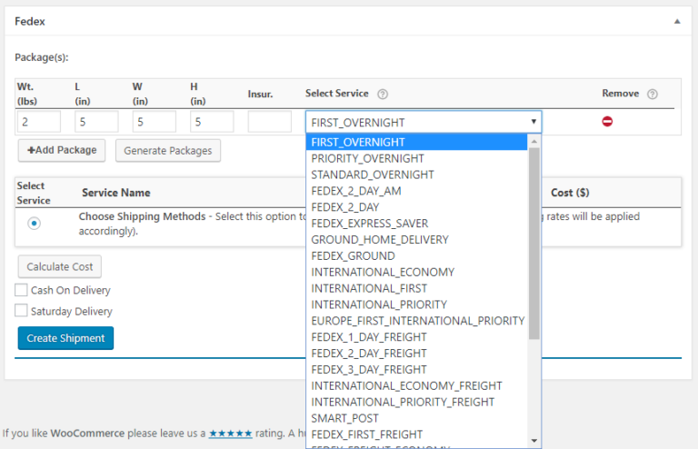Select the Choose Shipping Methods radio button
Viewport: 698px width, 449px height.
34,223
